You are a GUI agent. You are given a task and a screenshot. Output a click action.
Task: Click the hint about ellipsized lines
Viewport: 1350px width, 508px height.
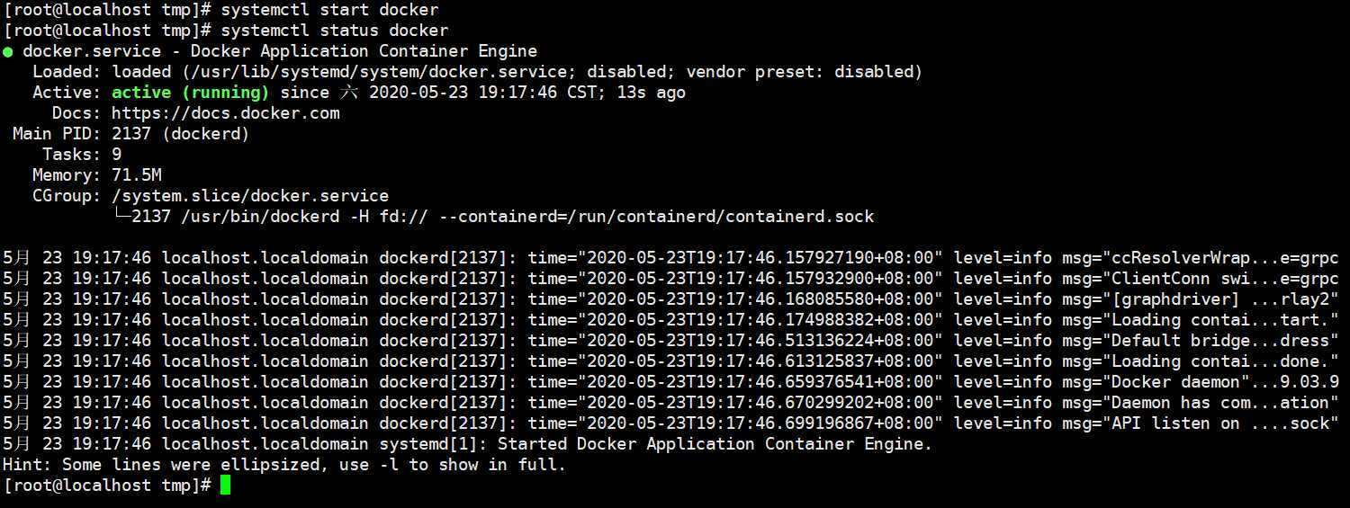(284, 465)
